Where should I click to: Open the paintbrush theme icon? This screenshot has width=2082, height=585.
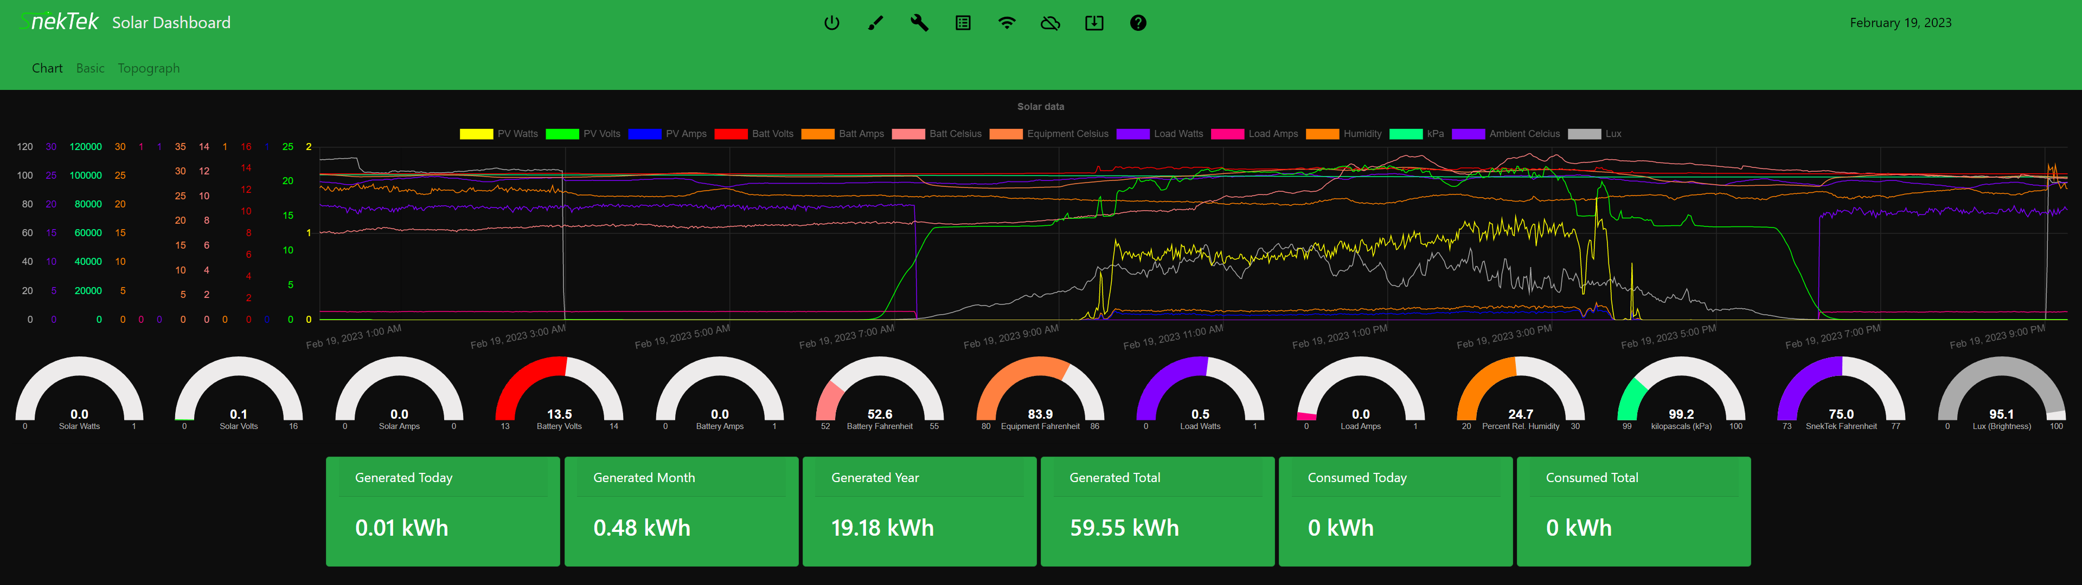pos(875,23)
